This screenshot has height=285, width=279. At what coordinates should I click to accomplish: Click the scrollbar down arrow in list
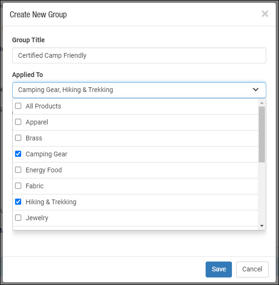(x=262, y=226)
